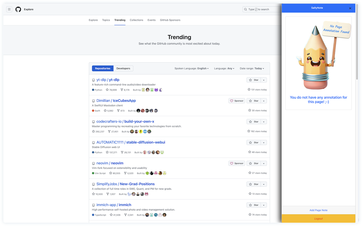Star the IceCubesApp repository

click(254, 101)
